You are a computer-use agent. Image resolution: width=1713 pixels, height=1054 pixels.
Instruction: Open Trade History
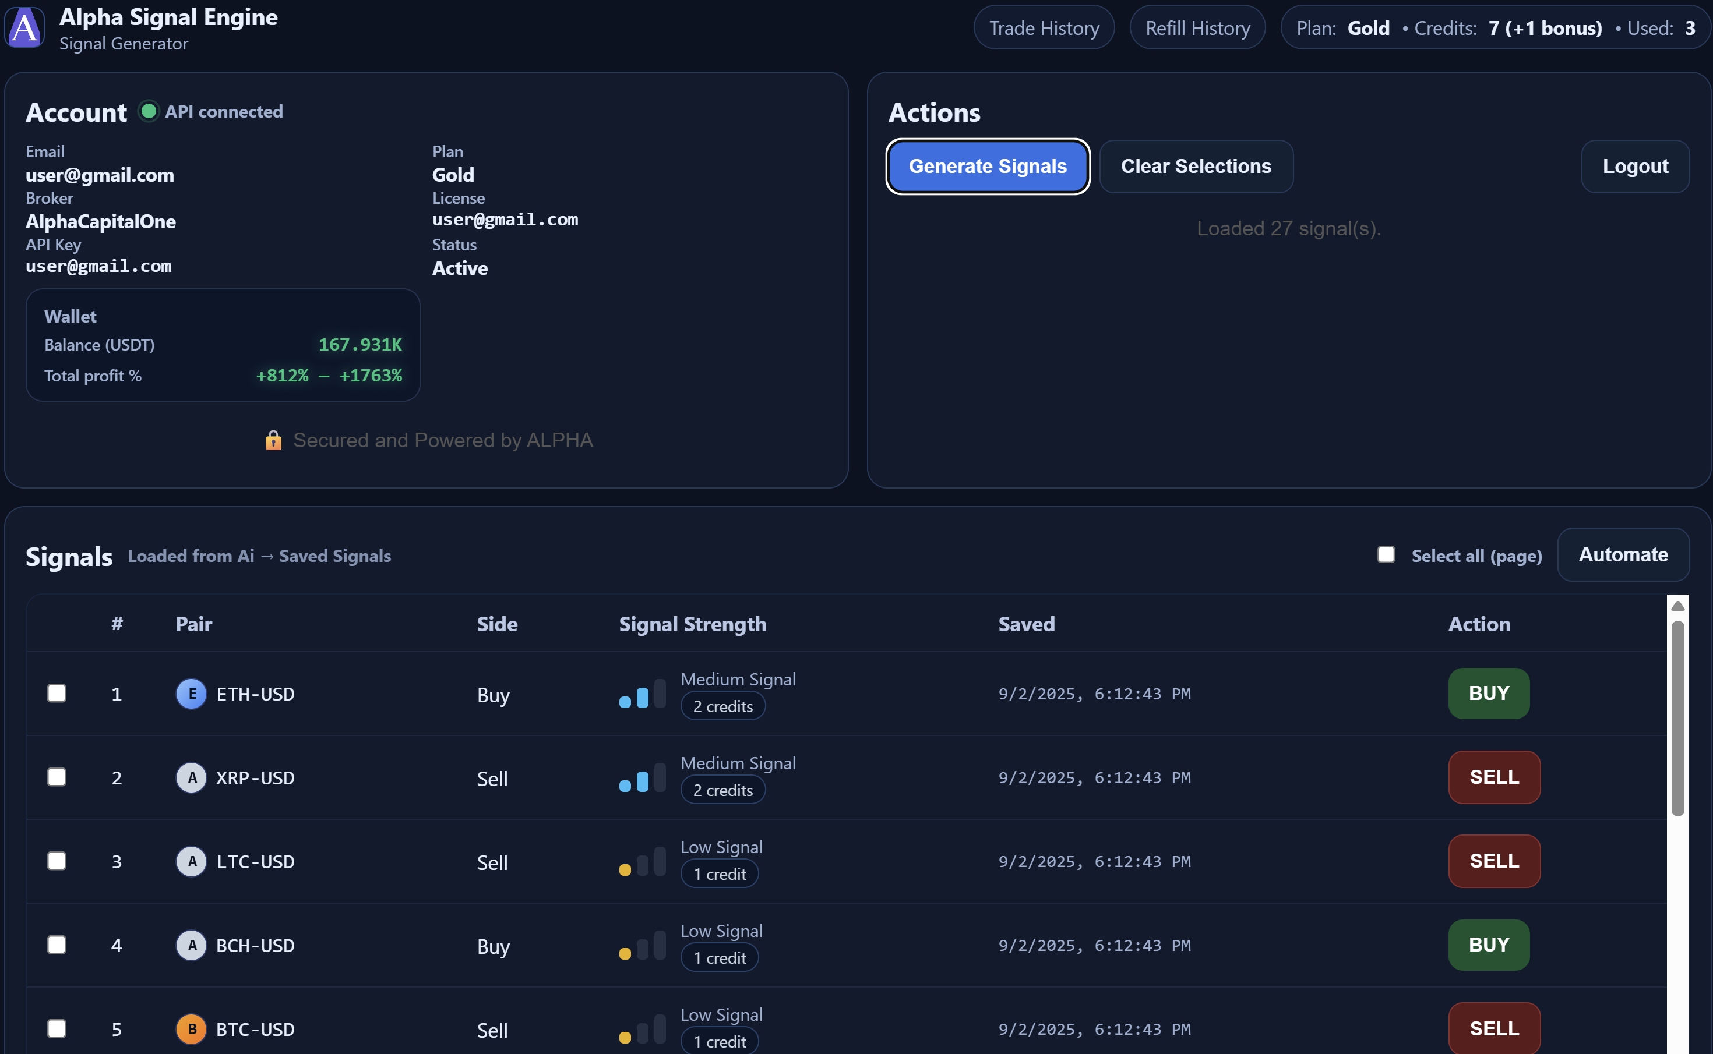(x=1043, y=27)
